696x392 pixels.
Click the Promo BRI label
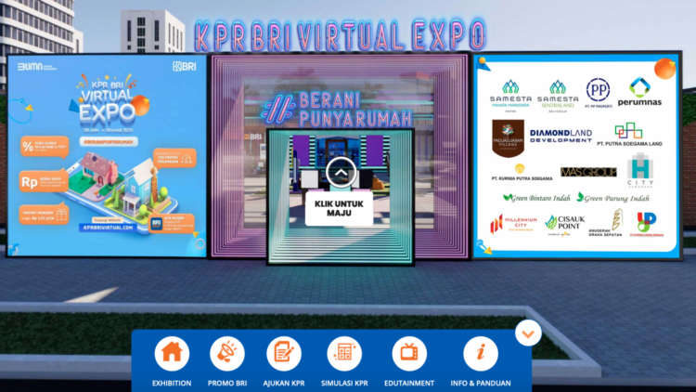pos(226,383)
